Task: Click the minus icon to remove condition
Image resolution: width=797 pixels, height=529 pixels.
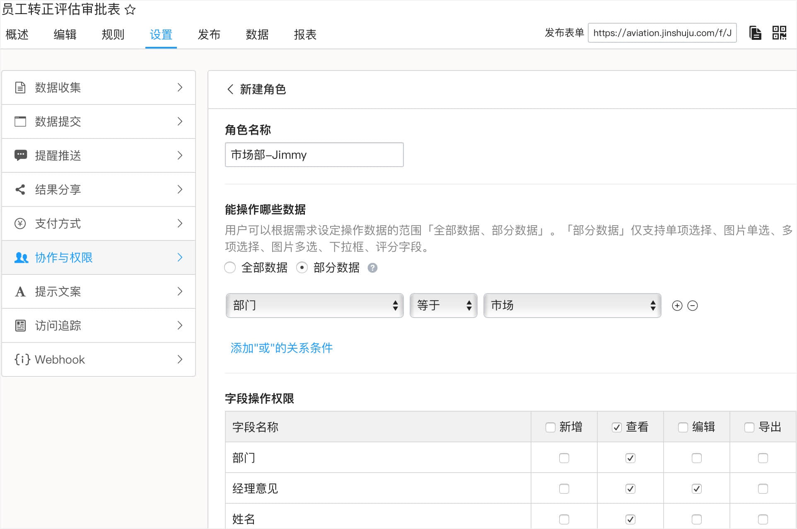Action: pos(693,306)
